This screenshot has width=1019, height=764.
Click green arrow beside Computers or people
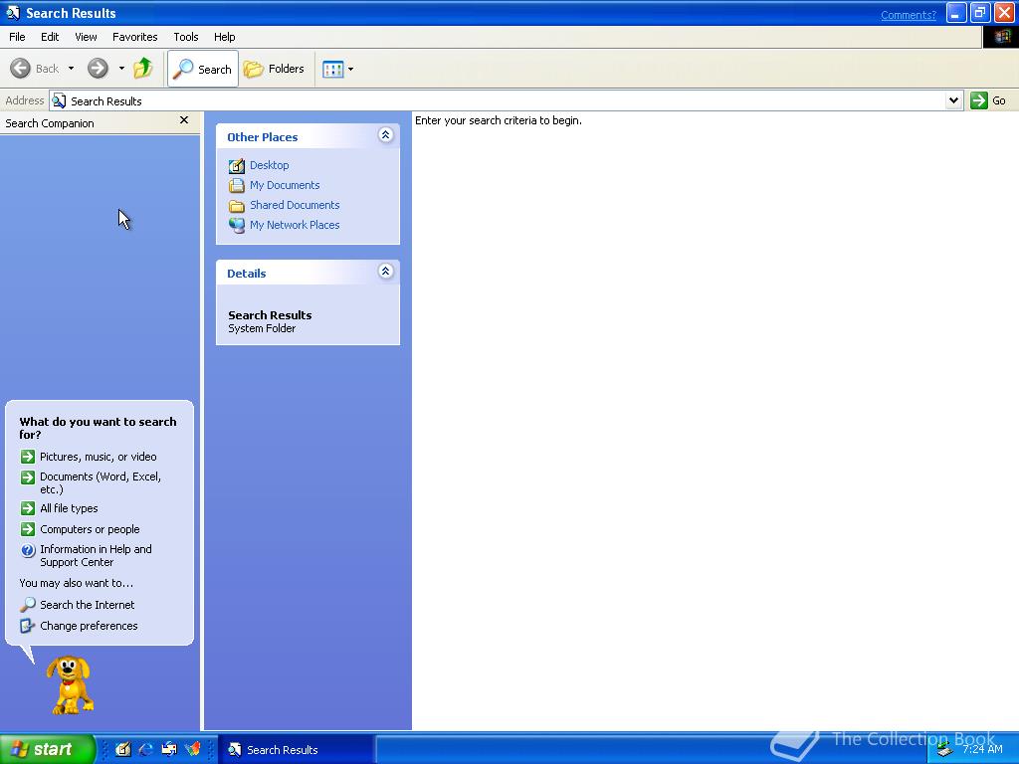pos(27,529)
